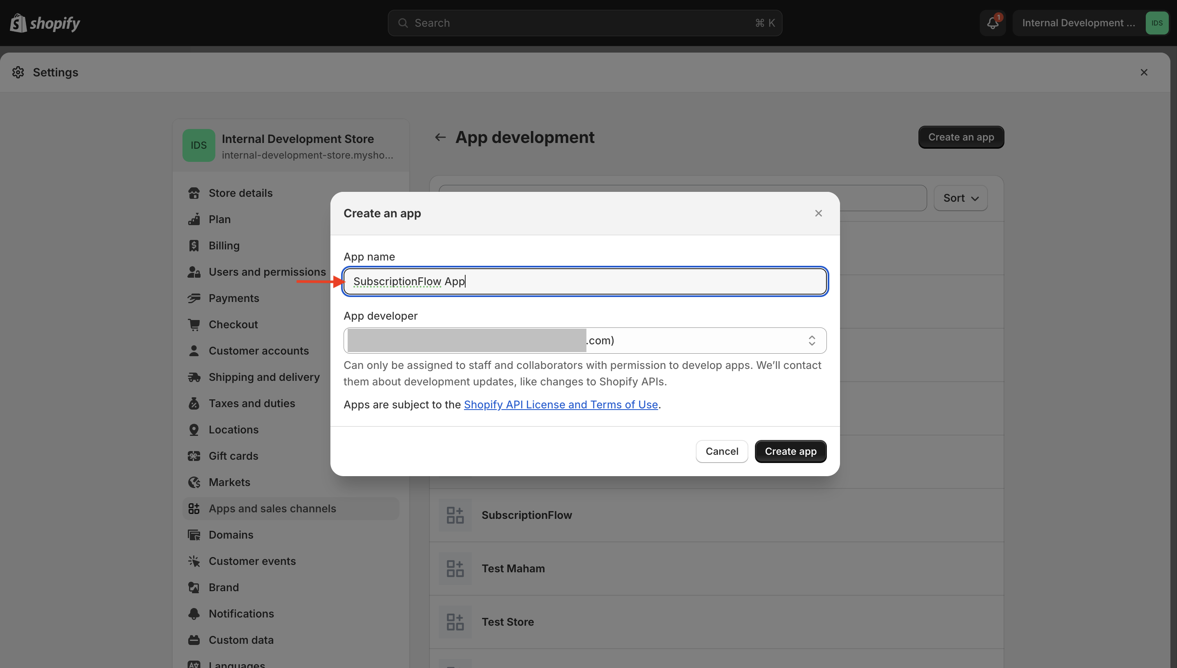Select Markets in sidebar
This screenshot has height=668, width=1177.
pyautogui.click(x=291, y=482)
